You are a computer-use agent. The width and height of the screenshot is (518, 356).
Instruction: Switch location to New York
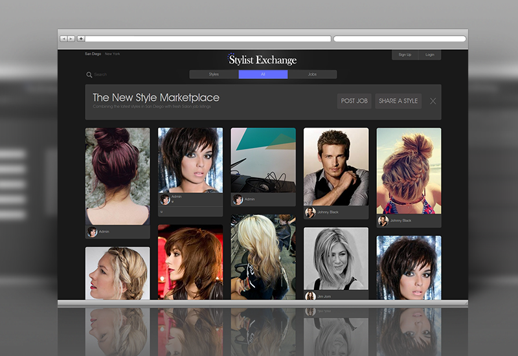[112, 54]
